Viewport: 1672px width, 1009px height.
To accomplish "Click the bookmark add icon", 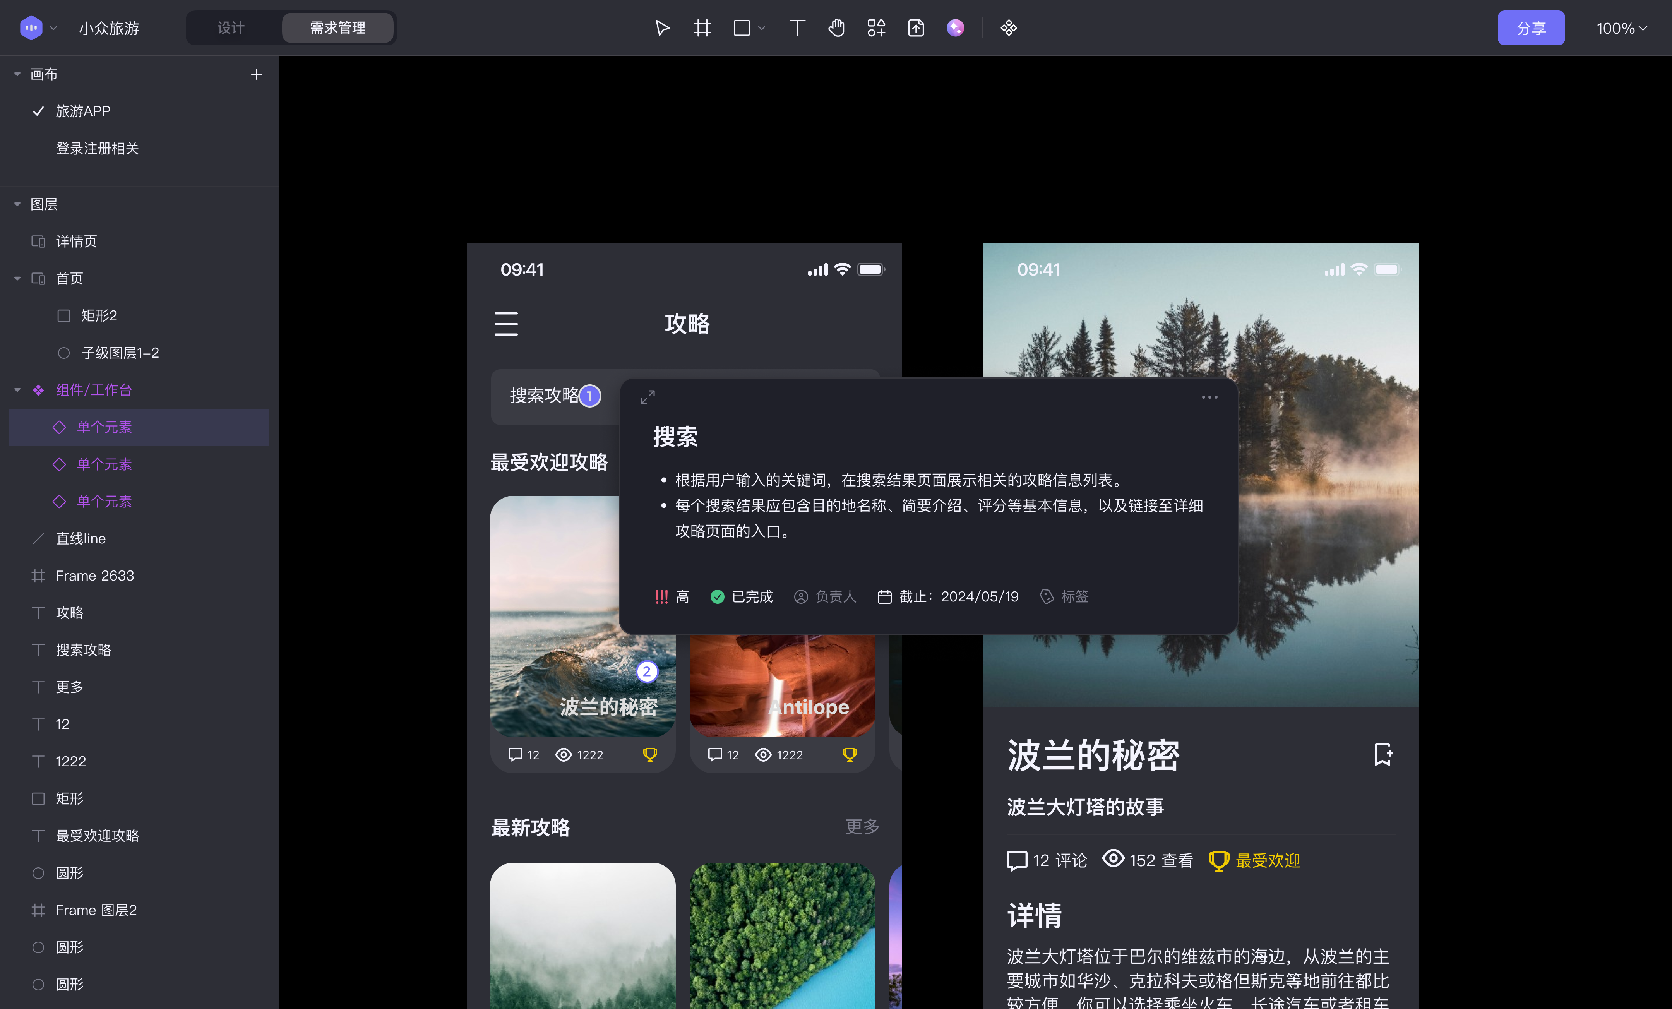I will tap(1383, 754).
